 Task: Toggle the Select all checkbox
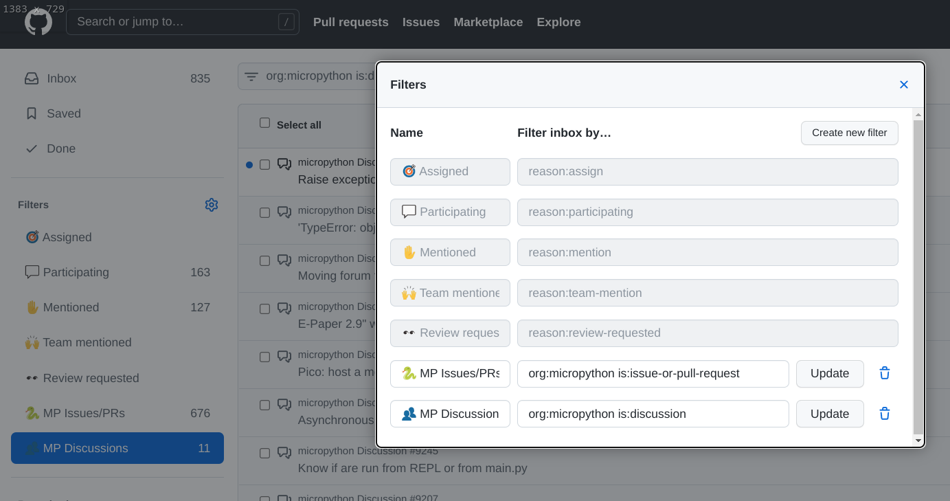point(264,123)
